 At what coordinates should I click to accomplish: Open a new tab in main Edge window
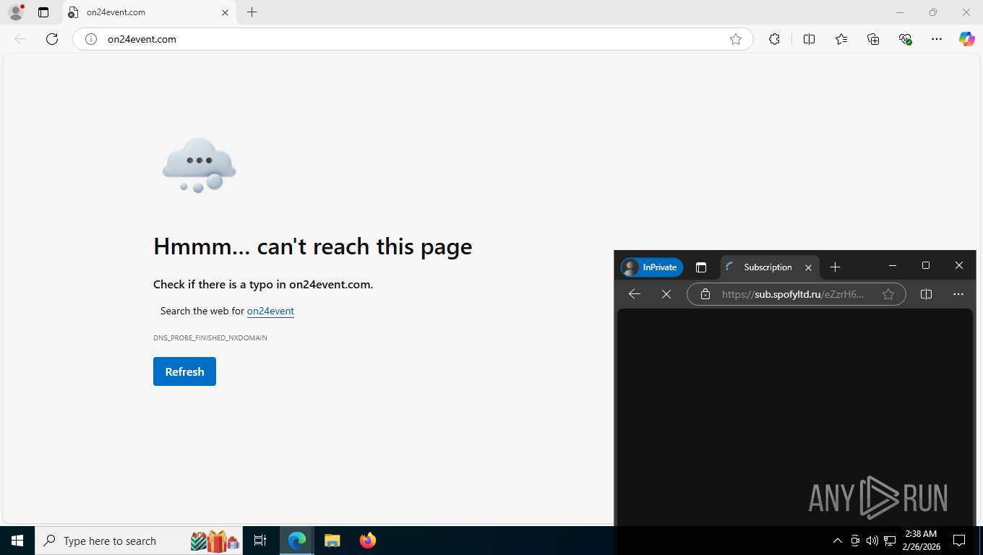coord(252,12)
